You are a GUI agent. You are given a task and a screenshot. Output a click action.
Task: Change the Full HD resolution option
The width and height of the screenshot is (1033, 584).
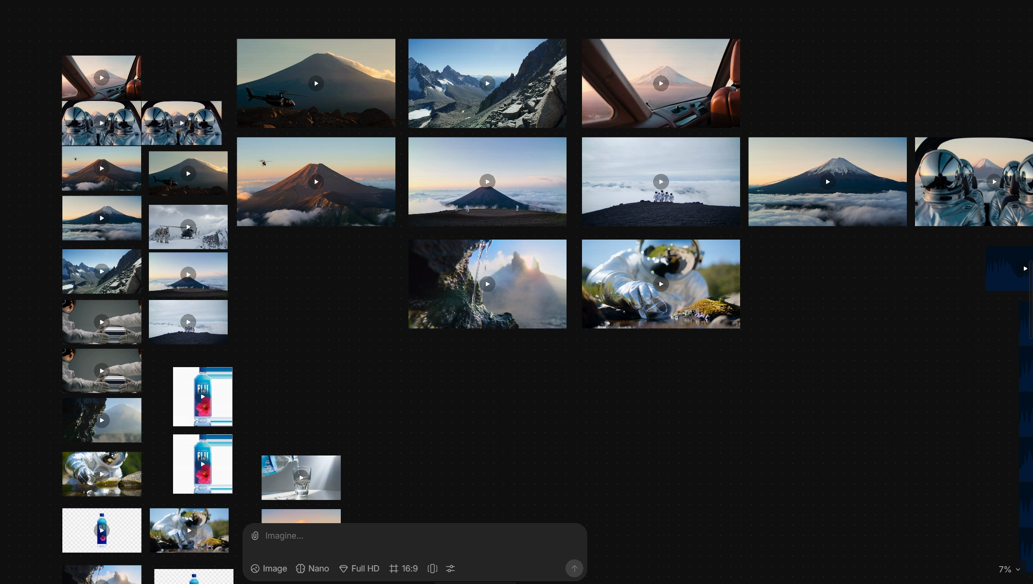[x=359, y=569]
